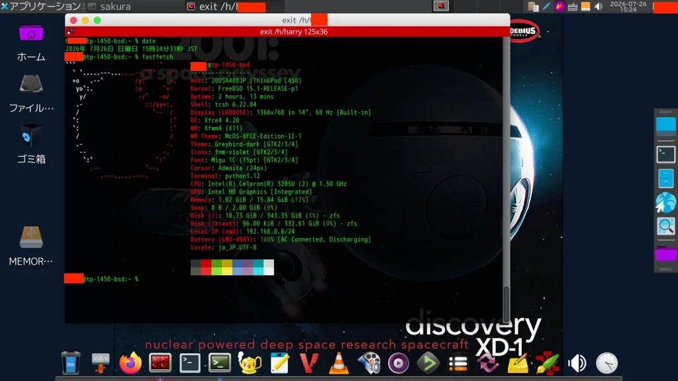The width and height of the screenshot is (678, 381).
Task: Switch to the exit /h/ taskbar window button
Action: click(x=234, y=6)
